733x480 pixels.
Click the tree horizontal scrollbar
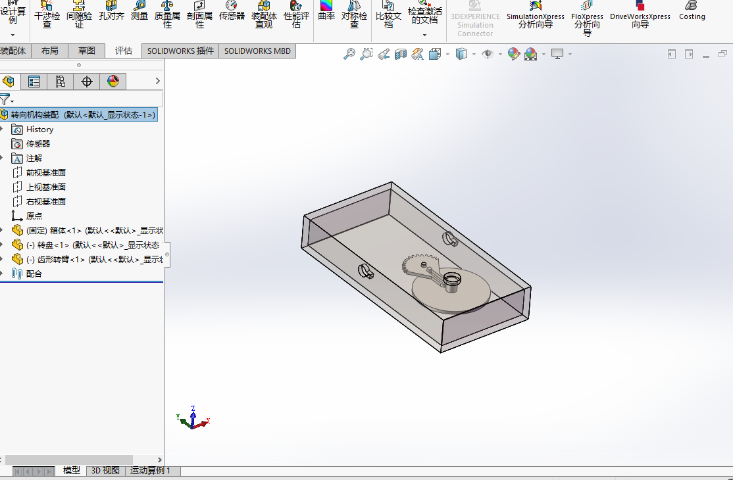coord(69,460)
